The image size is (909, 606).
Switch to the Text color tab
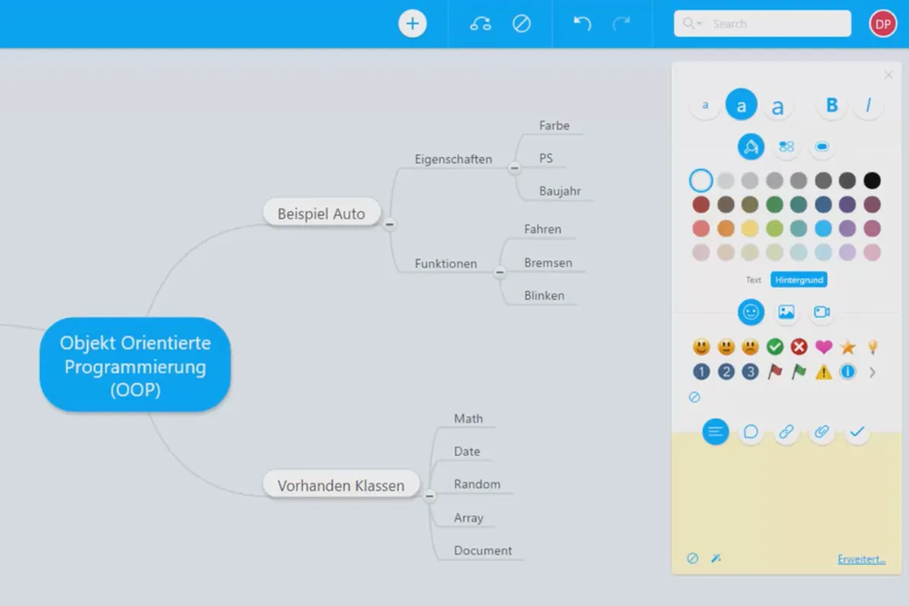point(753,280)
